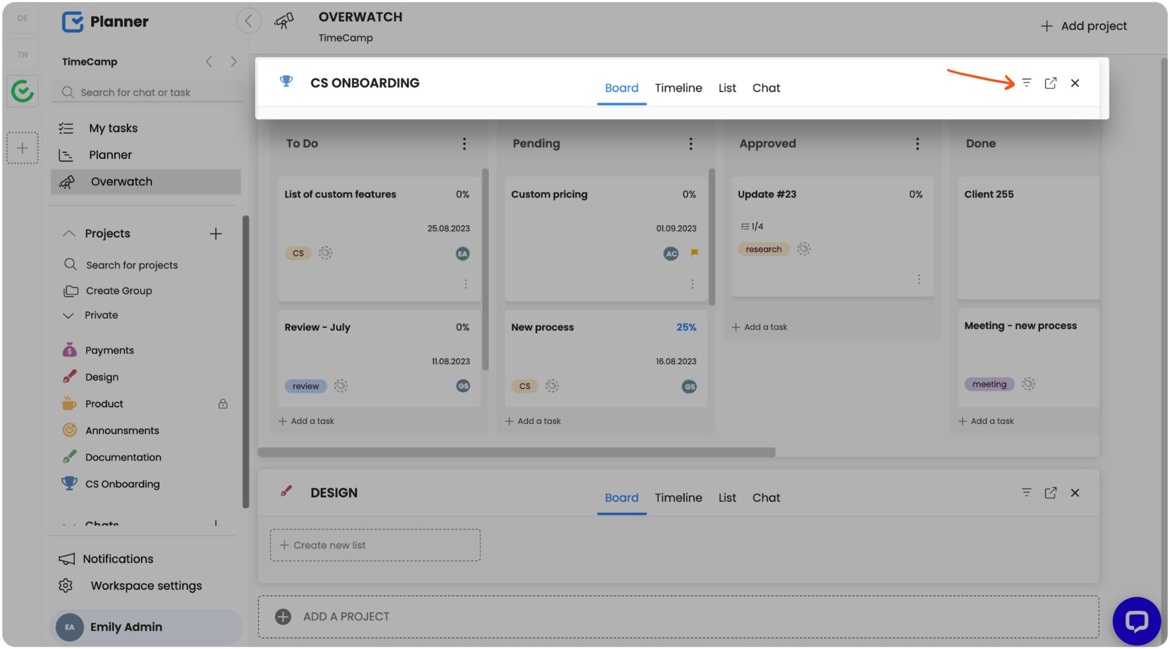Click the chat support bubble icon

(1136, 621)
